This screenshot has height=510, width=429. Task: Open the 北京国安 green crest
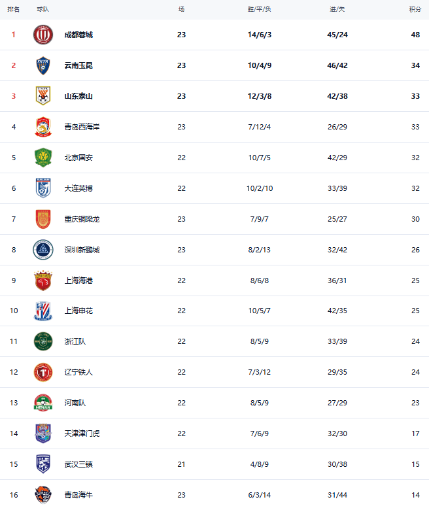[x=43, y=158]
